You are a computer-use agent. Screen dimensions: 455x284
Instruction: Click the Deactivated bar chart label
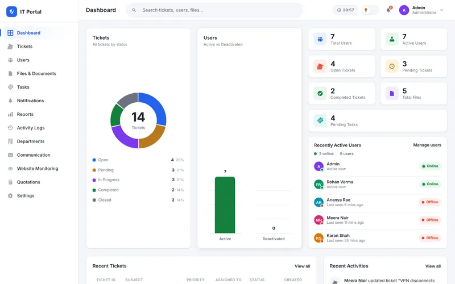tap(274, 239)
